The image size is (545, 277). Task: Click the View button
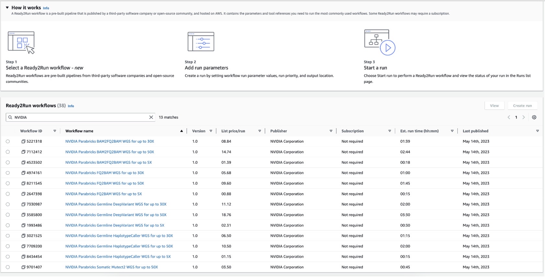[494, 106]
